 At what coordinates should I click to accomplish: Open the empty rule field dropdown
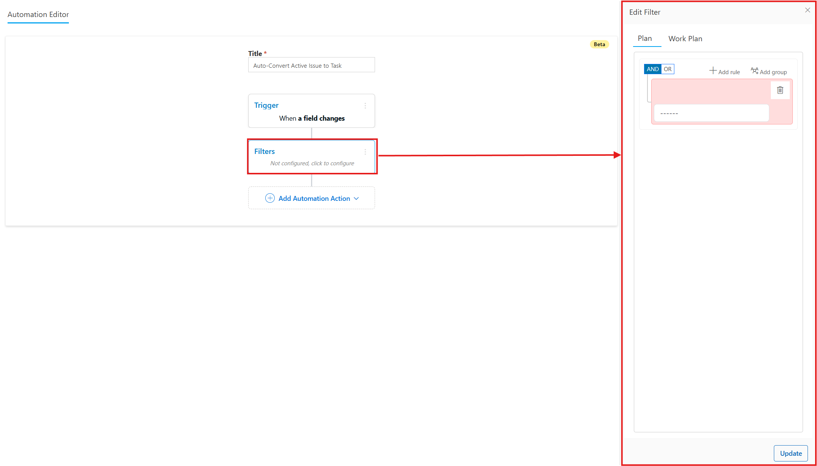[x=711, y=113]
